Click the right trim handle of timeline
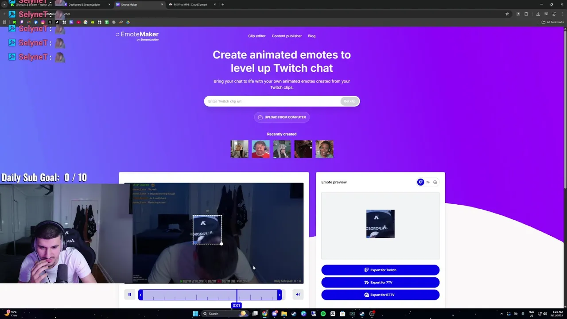The height and width of the screenshot is (319, 567). 280,295
